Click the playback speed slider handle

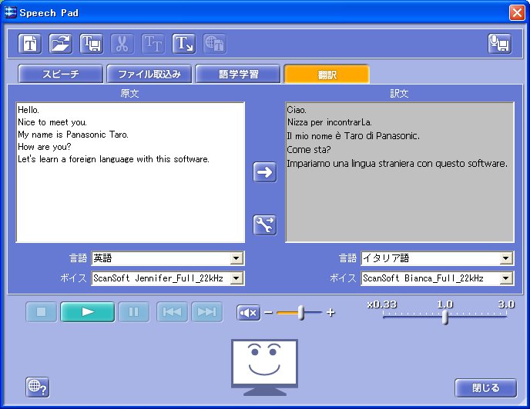point(445,318)
